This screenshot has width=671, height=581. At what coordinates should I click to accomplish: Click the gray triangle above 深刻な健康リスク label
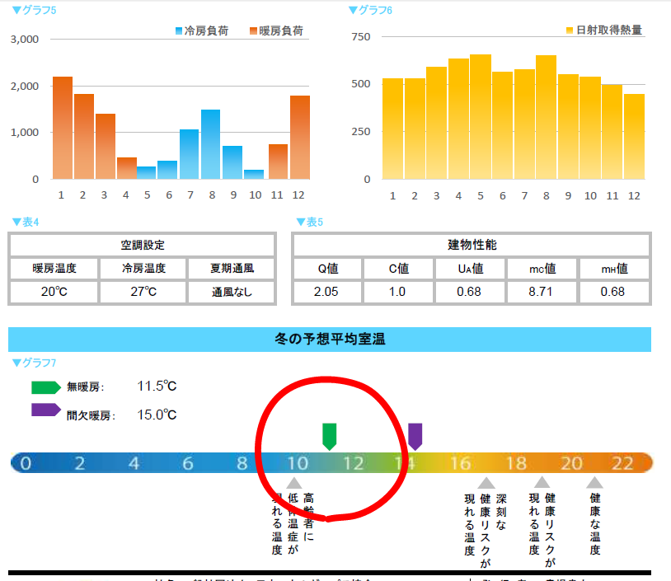[x=486, y=483]
